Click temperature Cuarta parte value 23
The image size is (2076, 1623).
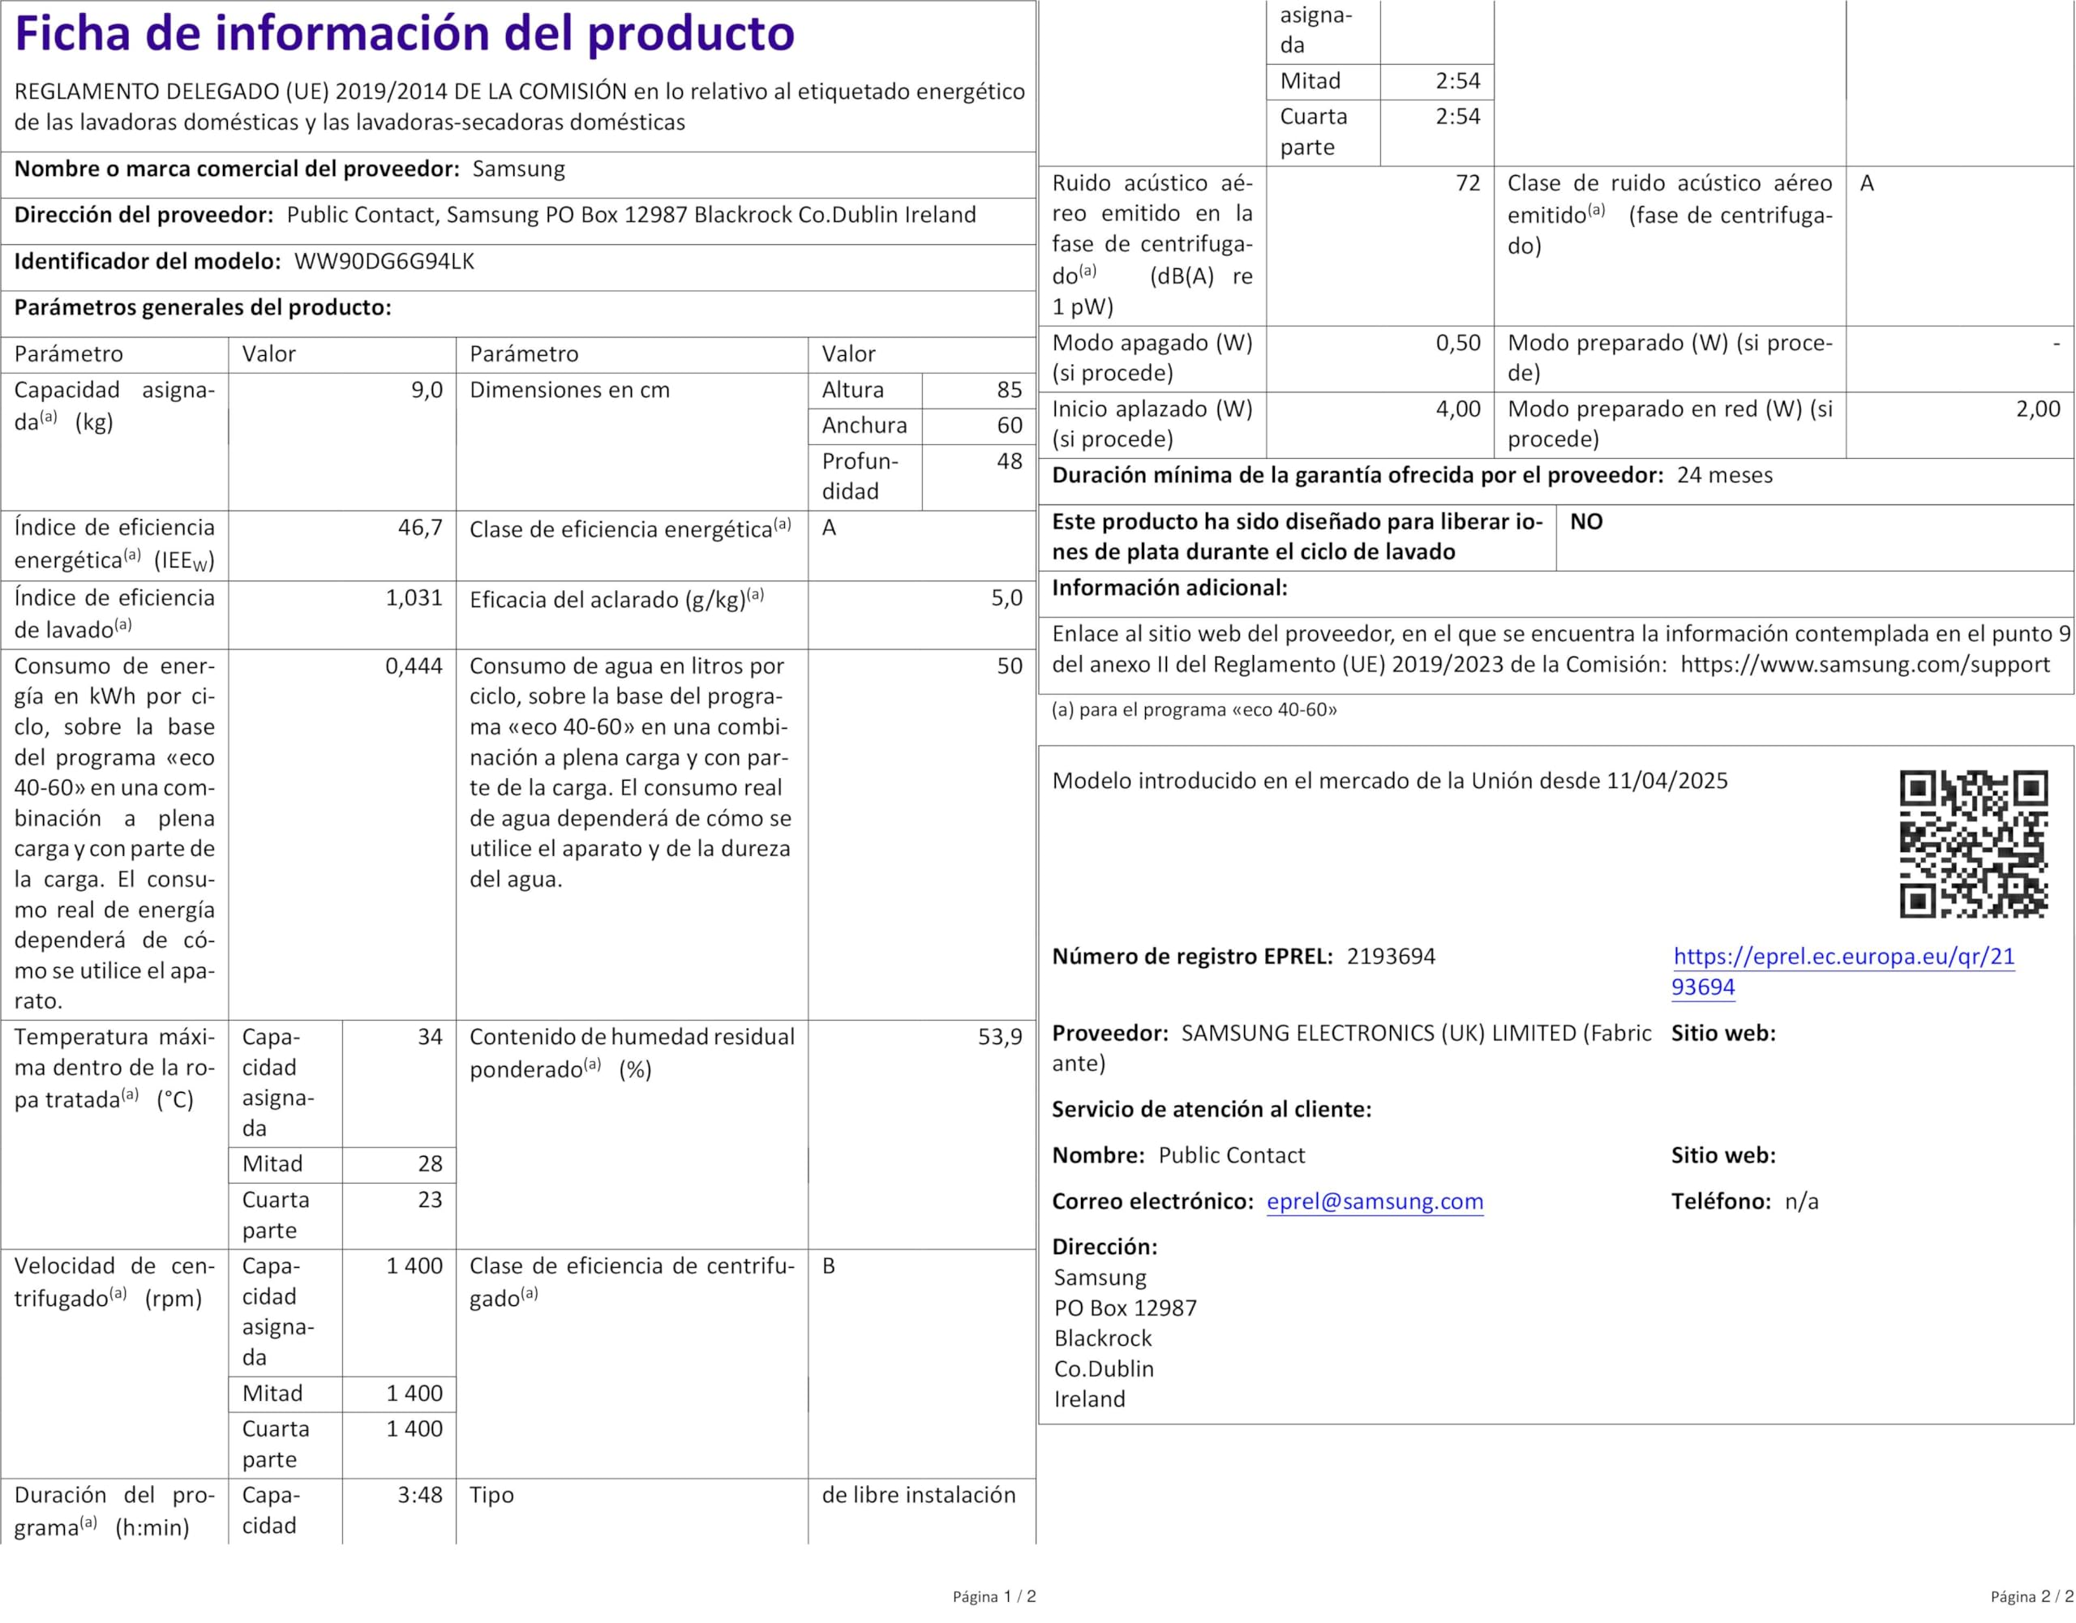click(431, 1199)
